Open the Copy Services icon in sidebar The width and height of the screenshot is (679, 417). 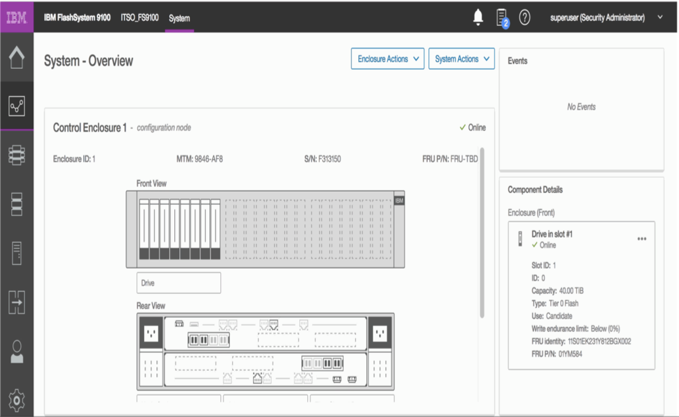pos(17,302)
